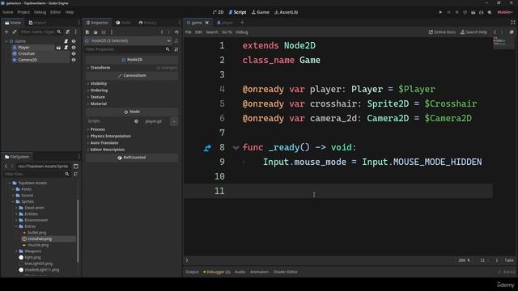Switch to the 2D workspace
This screenshot has height=291, width=518.
tap(218, 12)
